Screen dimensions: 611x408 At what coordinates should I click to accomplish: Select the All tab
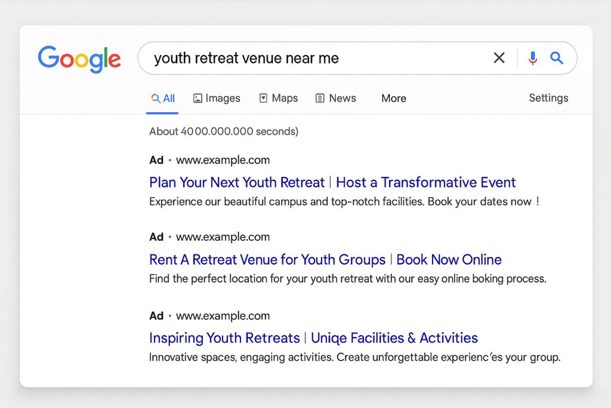162,99
